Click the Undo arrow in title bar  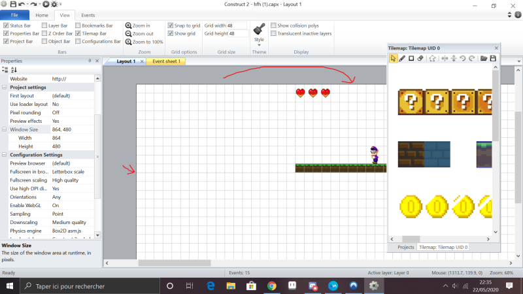(x=22, y=5)
